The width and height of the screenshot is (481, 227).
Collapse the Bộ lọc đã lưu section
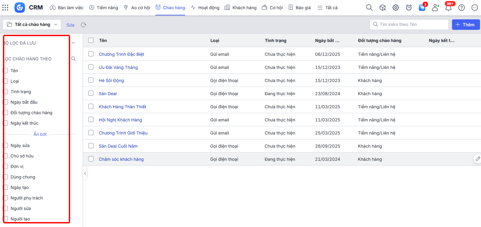[x=73, y=43]
